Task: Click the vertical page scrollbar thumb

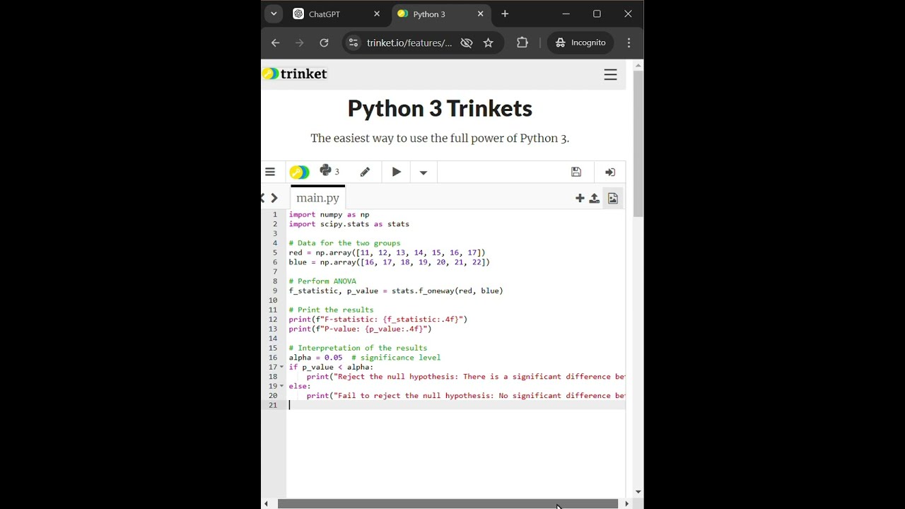Action: click(x=638, y=144)
